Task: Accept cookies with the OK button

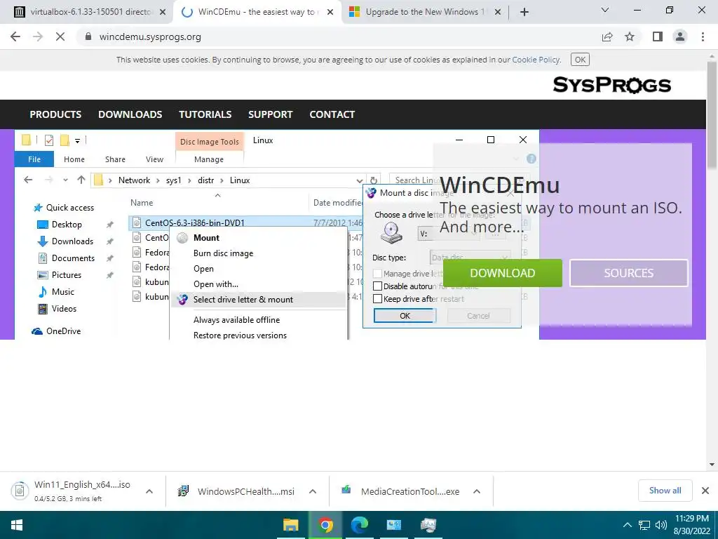Action: (x=580, y=60)
